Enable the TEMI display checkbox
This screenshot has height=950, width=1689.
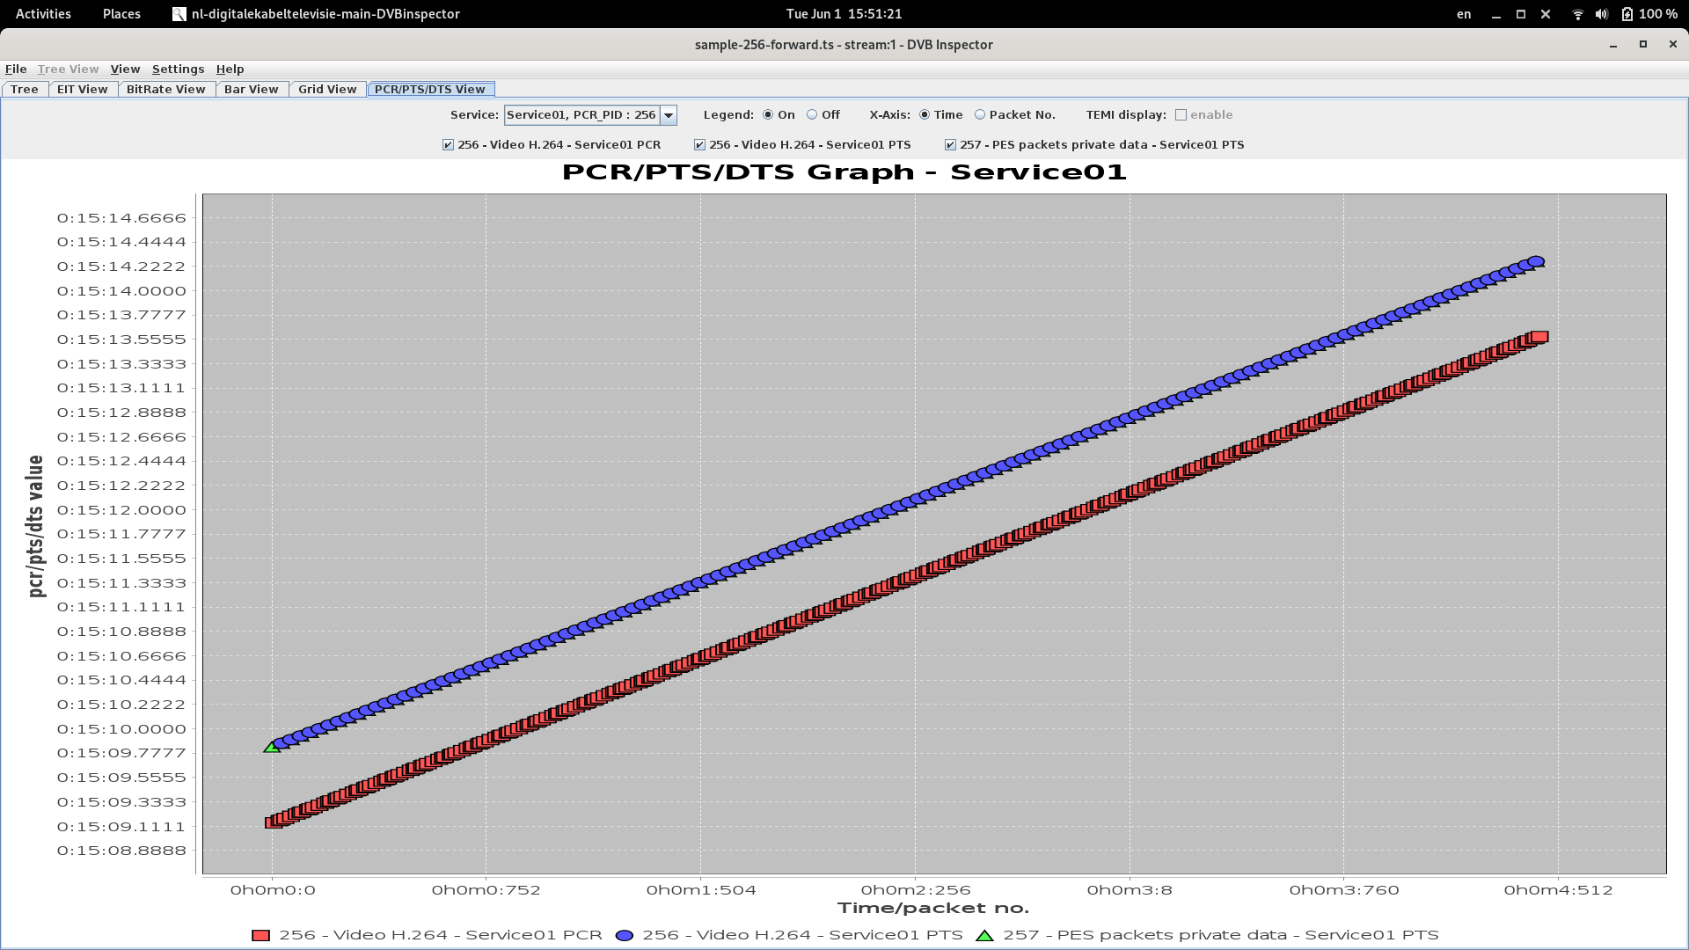click(x=1181, y=114)
